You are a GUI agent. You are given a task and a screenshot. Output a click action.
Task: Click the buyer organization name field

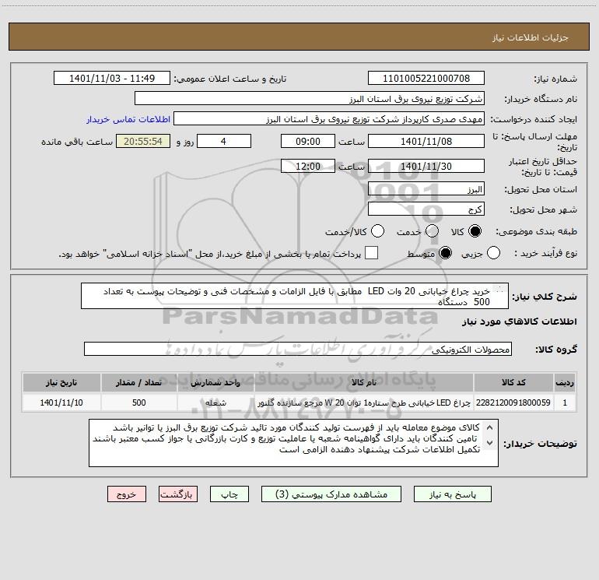[x=310, y=99]
